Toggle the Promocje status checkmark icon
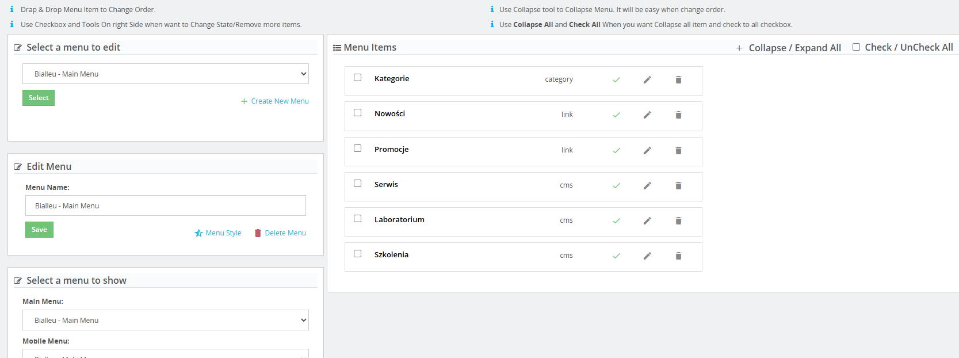This screenshot has height=358, width=959. click(616, 151)
